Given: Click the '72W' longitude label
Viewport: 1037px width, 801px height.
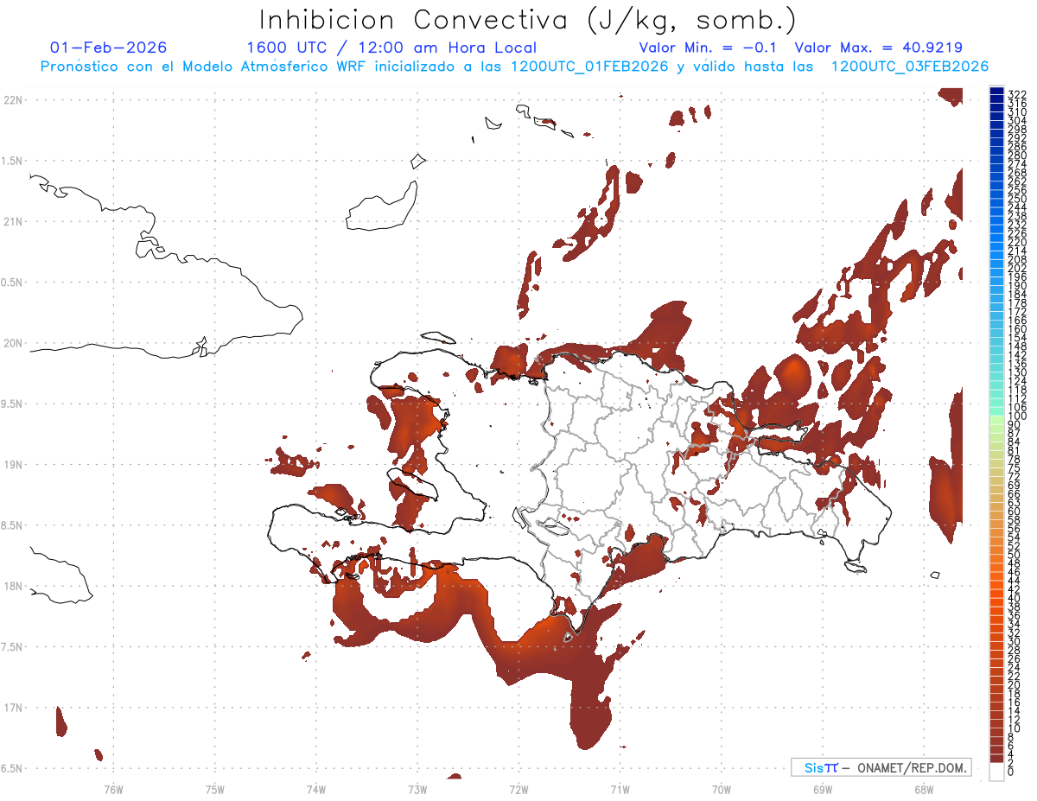Looking at the screenshot, I should click(518, 789).
